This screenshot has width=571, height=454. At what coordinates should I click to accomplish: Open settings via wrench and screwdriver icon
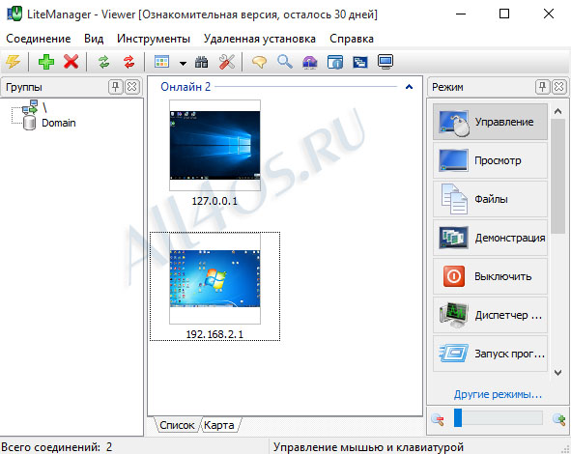coord(227,62)
